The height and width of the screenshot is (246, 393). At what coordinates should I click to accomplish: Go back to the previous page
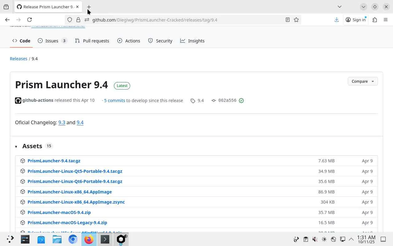(x=7, y=20)
